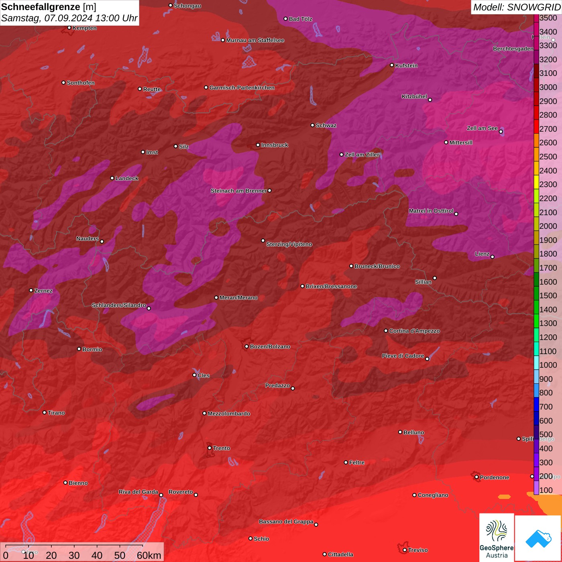Click the Kitzbühel label

(x=414, y=96)
